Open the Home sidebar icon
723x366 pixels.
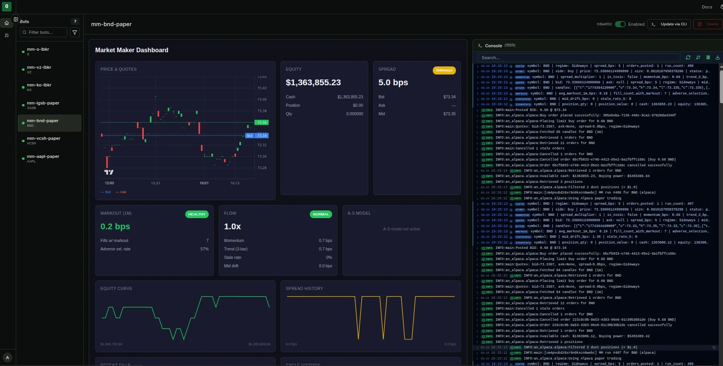tap(7, 23)
